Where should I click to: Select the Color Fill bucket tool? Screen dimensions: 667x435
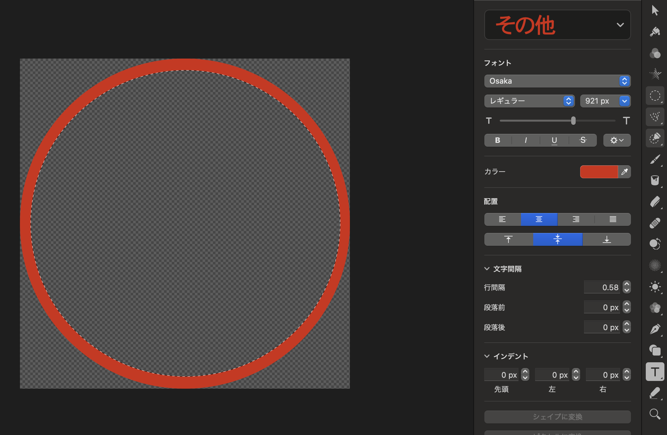(x=655, y=180)
